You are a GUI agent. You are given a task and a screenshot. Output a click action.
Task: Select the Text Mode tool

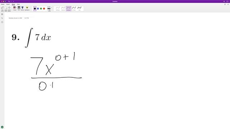(x=3, y=9)
